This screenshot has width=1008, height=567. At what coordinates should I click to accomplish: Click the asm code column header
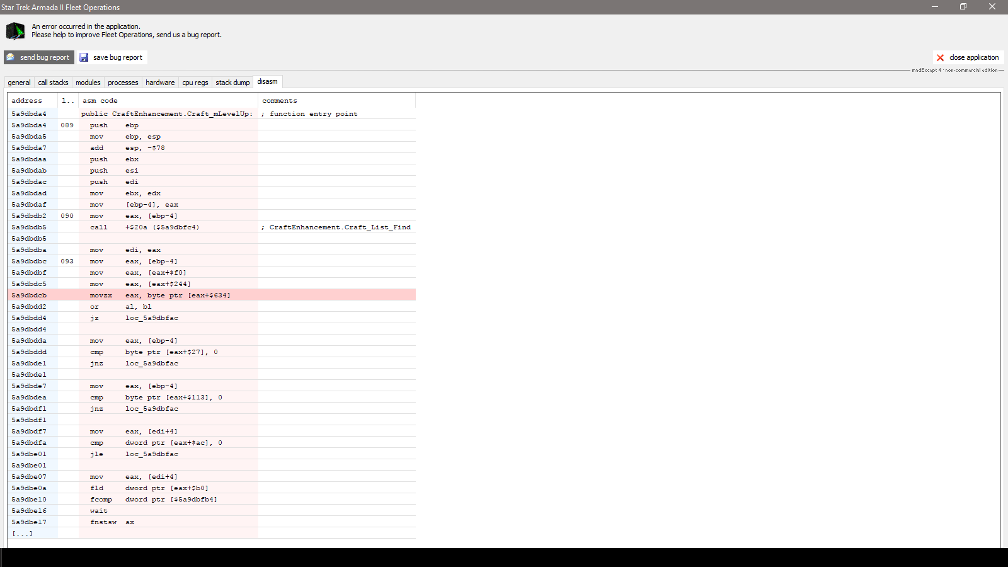[x=168, y=101]
